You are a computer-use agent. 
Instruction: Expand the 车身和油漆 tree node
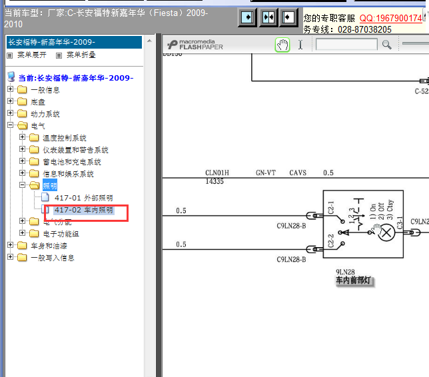coord(11,245)
